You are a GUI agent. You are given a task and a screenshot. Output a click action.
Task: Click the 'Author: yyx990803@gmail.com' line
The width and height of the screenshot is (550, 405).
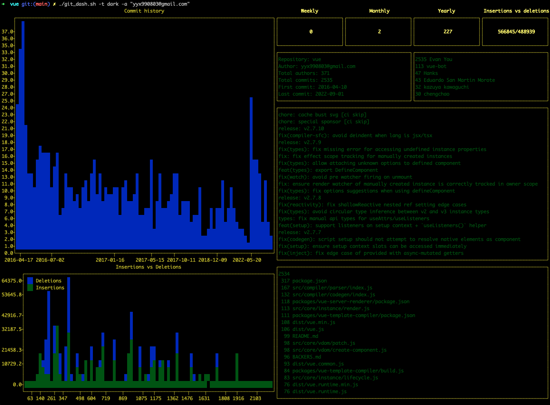tap(317, 66)
